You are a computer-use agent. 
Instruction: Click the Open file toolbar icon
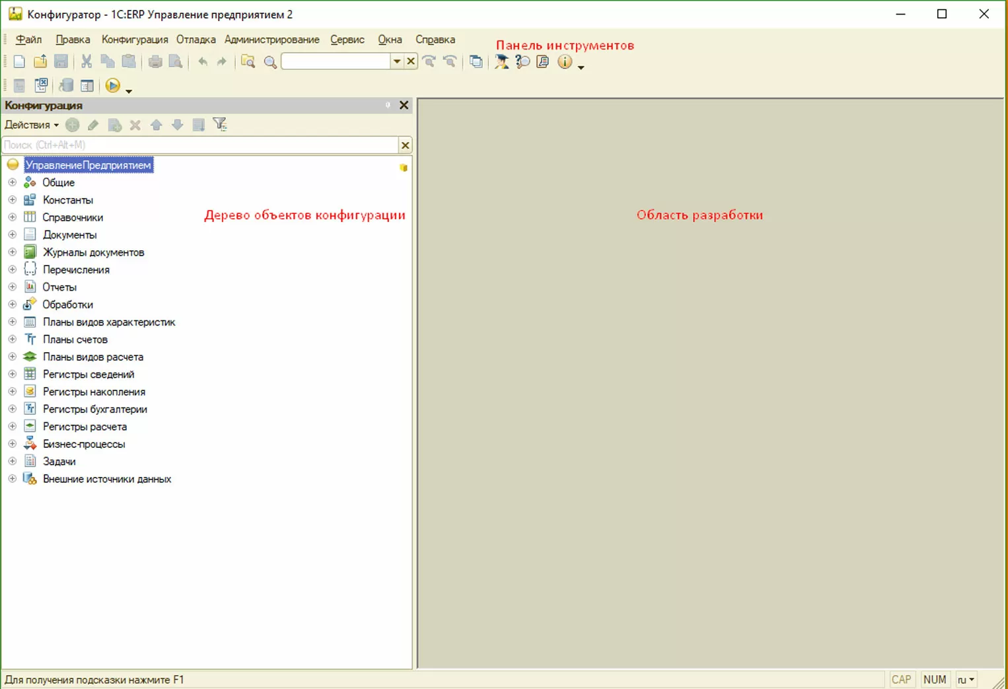pyautogui.click(x=40, y=61)
